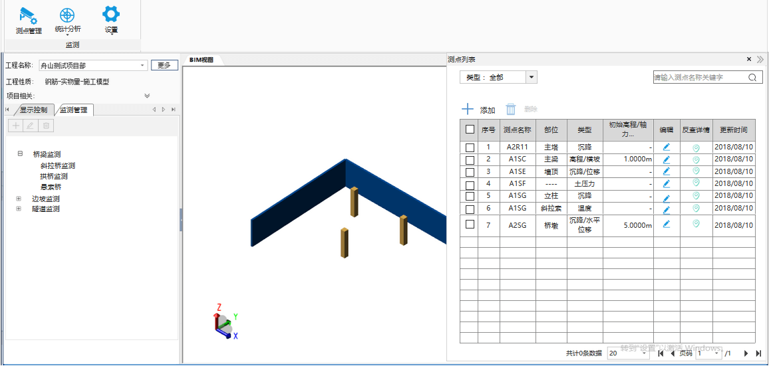Click the blue plus 添加 icon
Viewport: 769px width, 366px height.
coord(468,109)
